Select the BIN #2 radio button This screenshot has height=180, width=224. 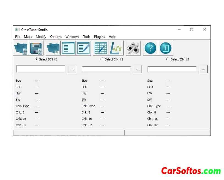102,59
